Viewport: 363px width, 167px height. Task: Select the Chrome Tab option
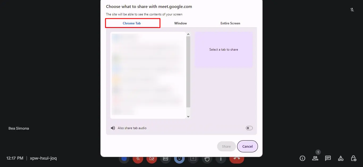(x=132, y=23)
